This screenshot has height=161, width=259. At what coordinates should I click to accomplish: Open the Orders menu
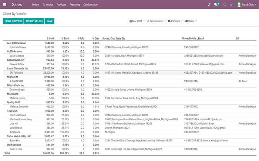click(36, 5)
